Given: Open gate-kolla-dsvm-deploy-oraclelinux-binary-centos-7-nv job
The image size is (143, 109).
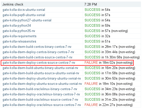Looking at the screenshot, I should 41,94.
